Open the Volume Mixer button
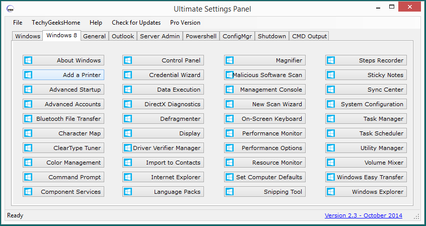The image size is (426, 226). (x=366, y=163)
